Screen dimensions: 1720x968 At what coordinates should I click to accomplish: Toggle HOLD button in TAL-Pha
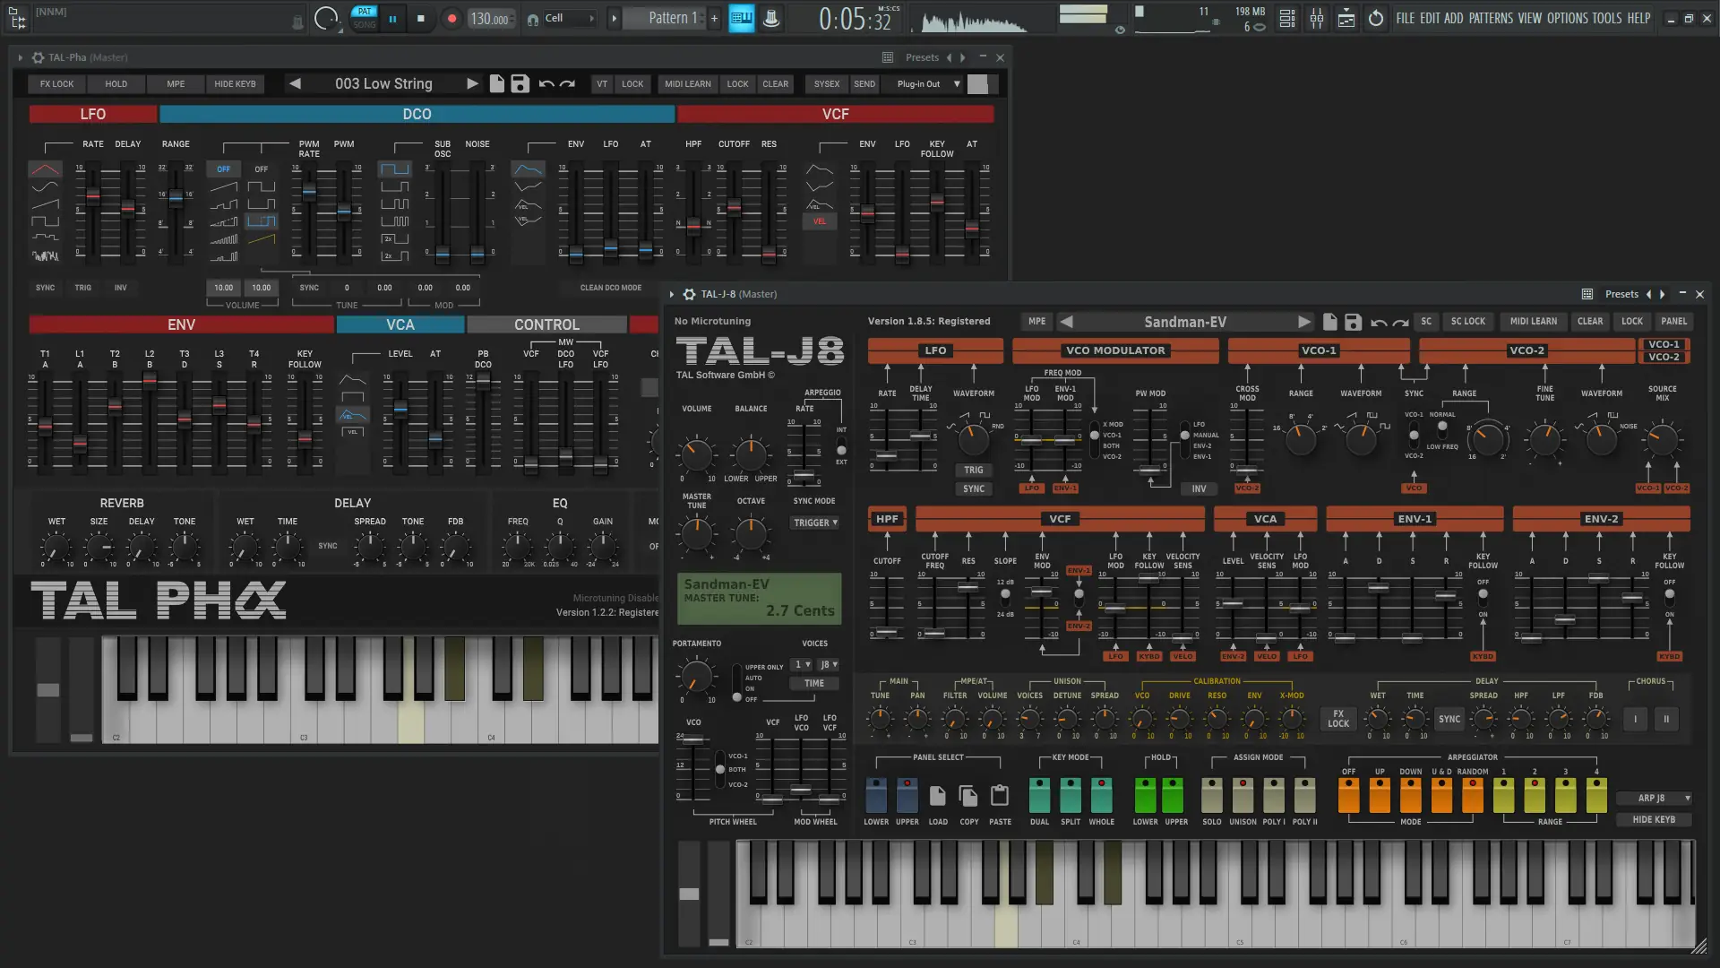coord(116,84)
